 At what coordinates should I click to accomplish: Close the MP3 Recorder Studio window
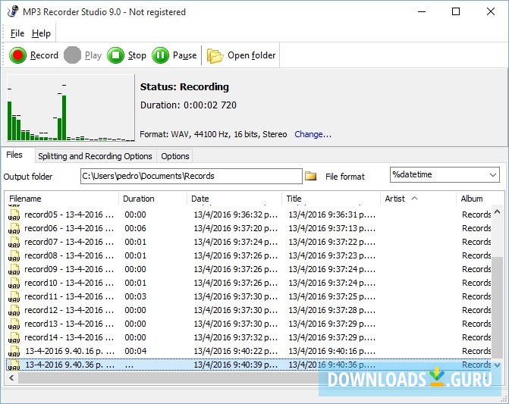(x=491, y=11)
